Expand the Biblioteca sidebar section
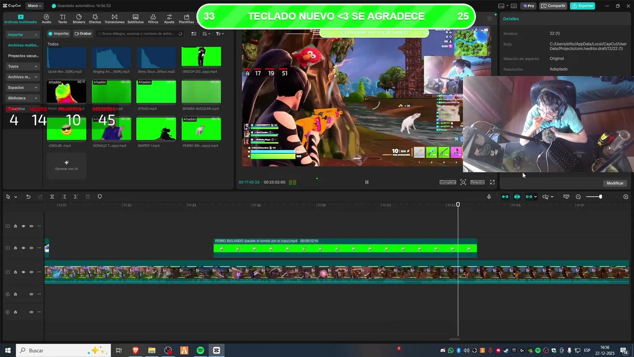 coord(22,98)
